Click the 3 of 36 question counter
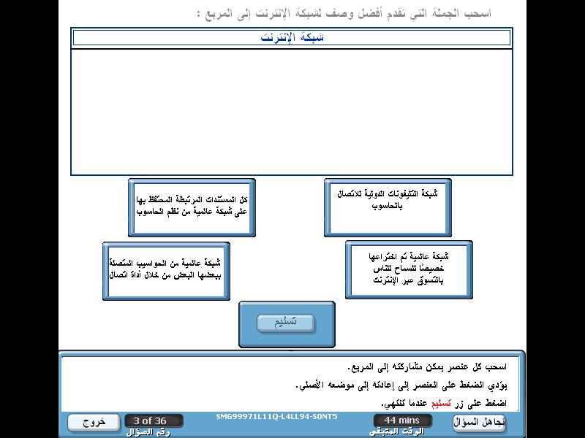The image size is (585, 438). 150,420
